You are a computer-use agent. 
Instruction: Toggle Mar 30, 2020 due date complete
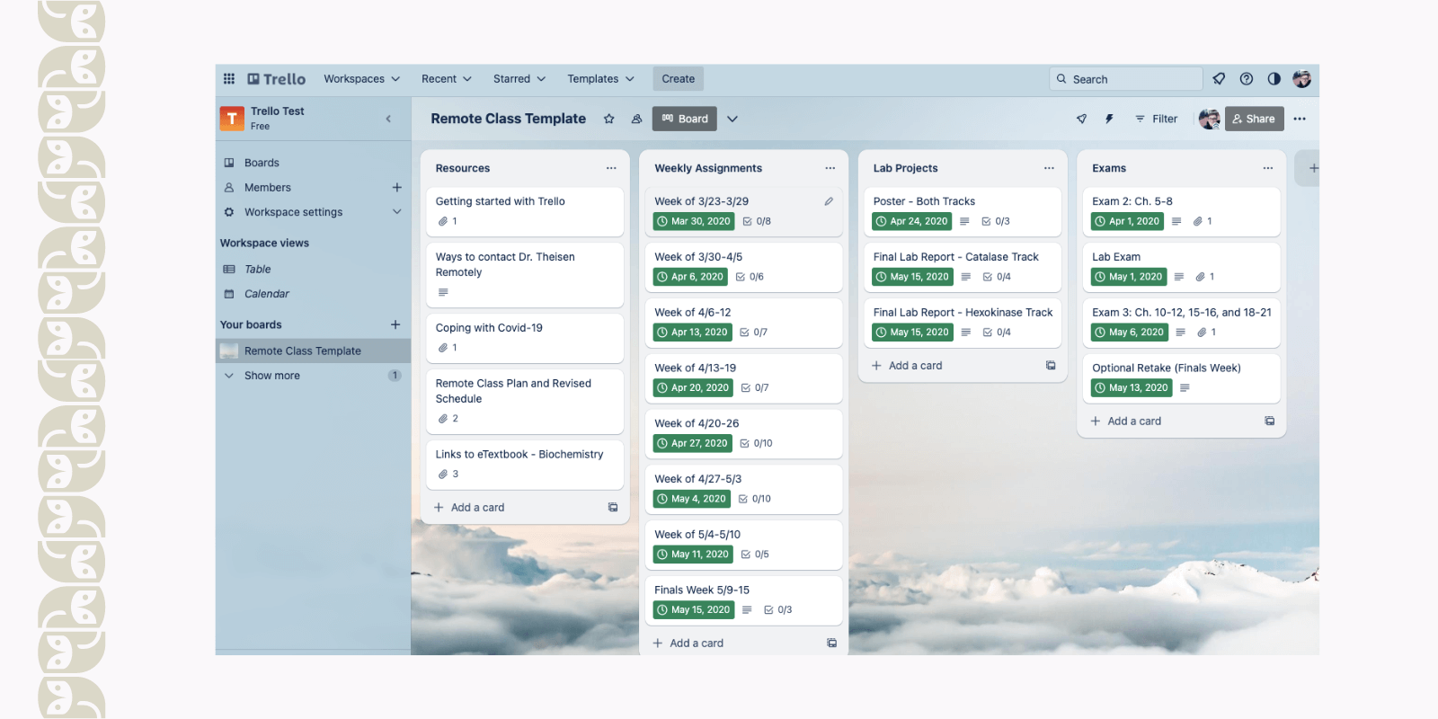coord(694,221)
